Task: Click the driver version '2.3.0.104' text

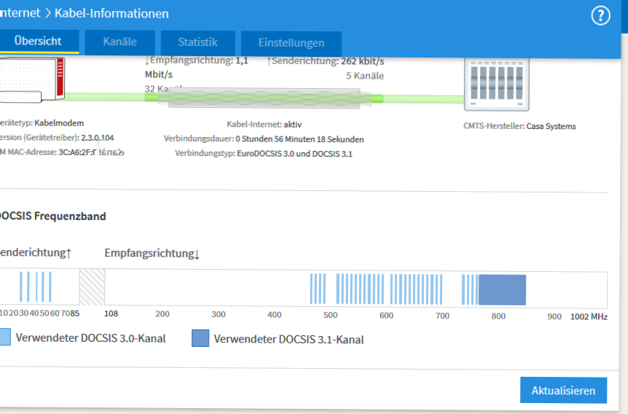Action: tap(97, 138)
